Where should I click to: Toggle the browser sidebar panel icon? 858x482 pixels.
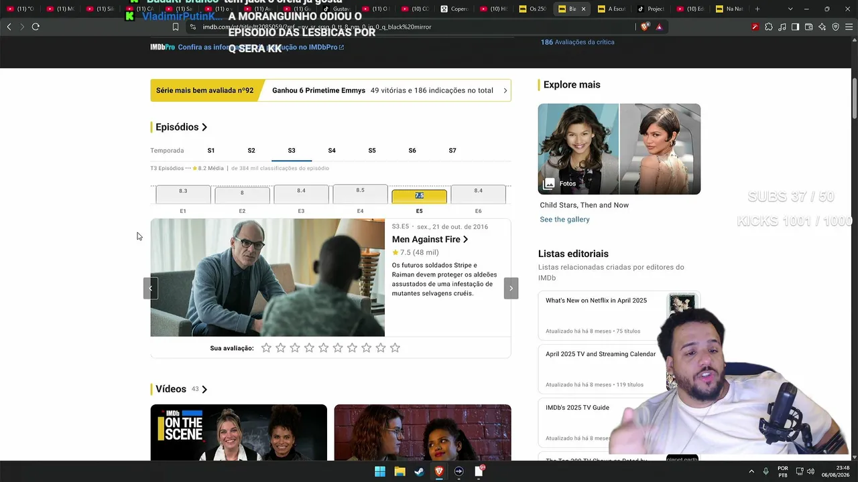[x=795, y=27]
